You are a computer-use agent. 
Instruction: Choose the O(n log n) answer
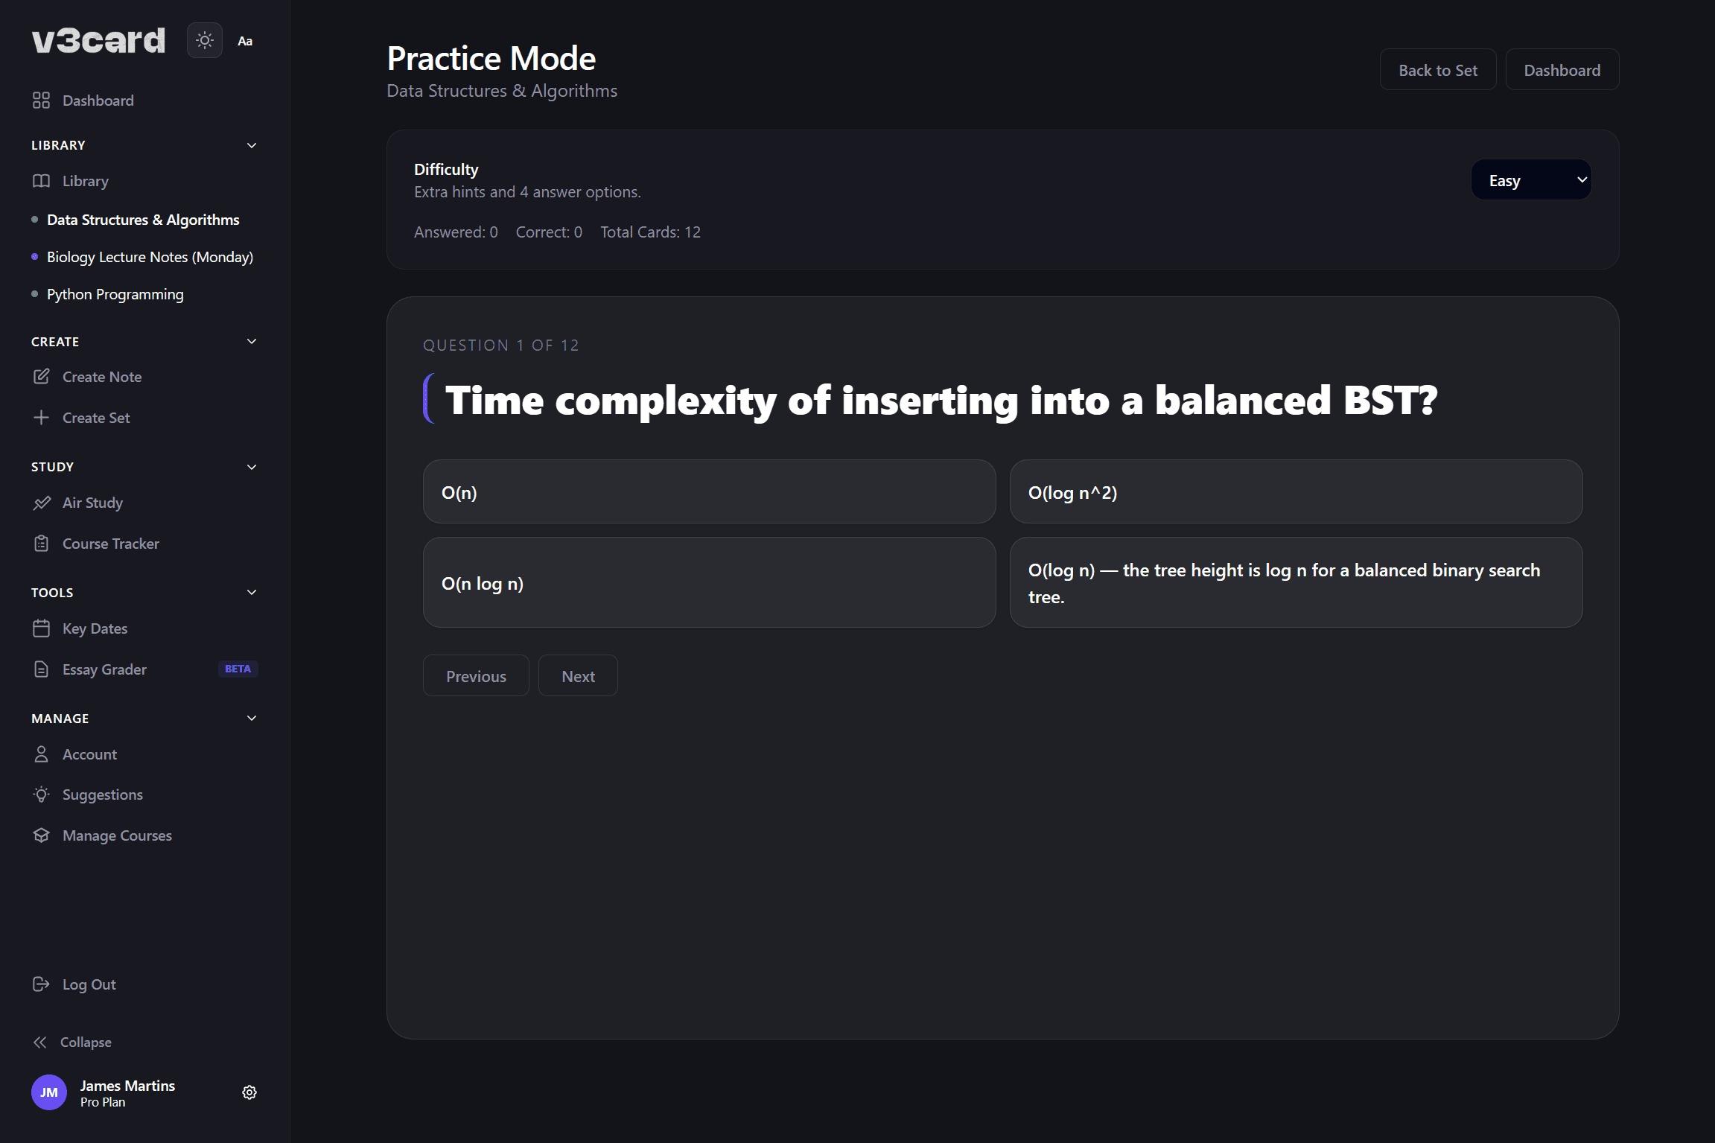[709, 582]
